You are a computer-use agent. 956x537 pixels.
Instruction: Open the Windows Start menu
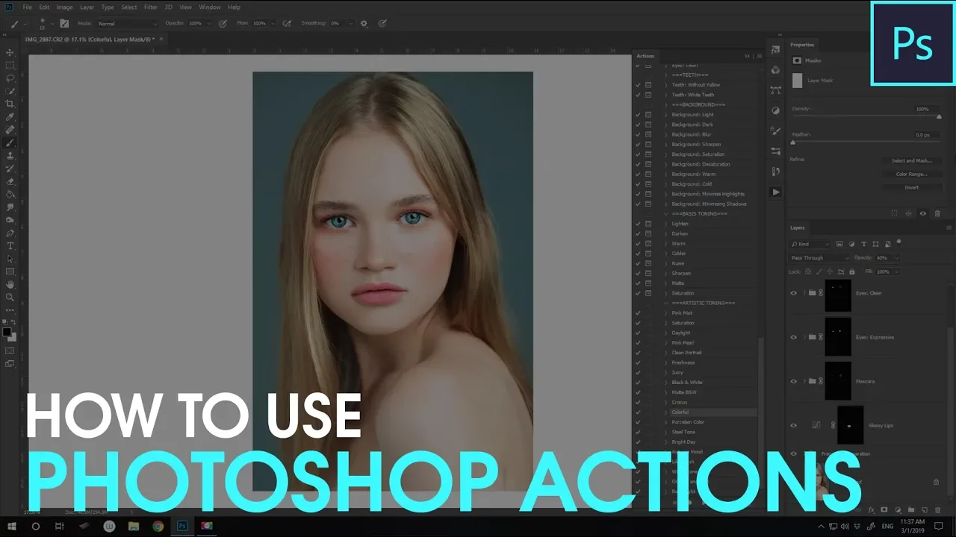coord(12,526)
